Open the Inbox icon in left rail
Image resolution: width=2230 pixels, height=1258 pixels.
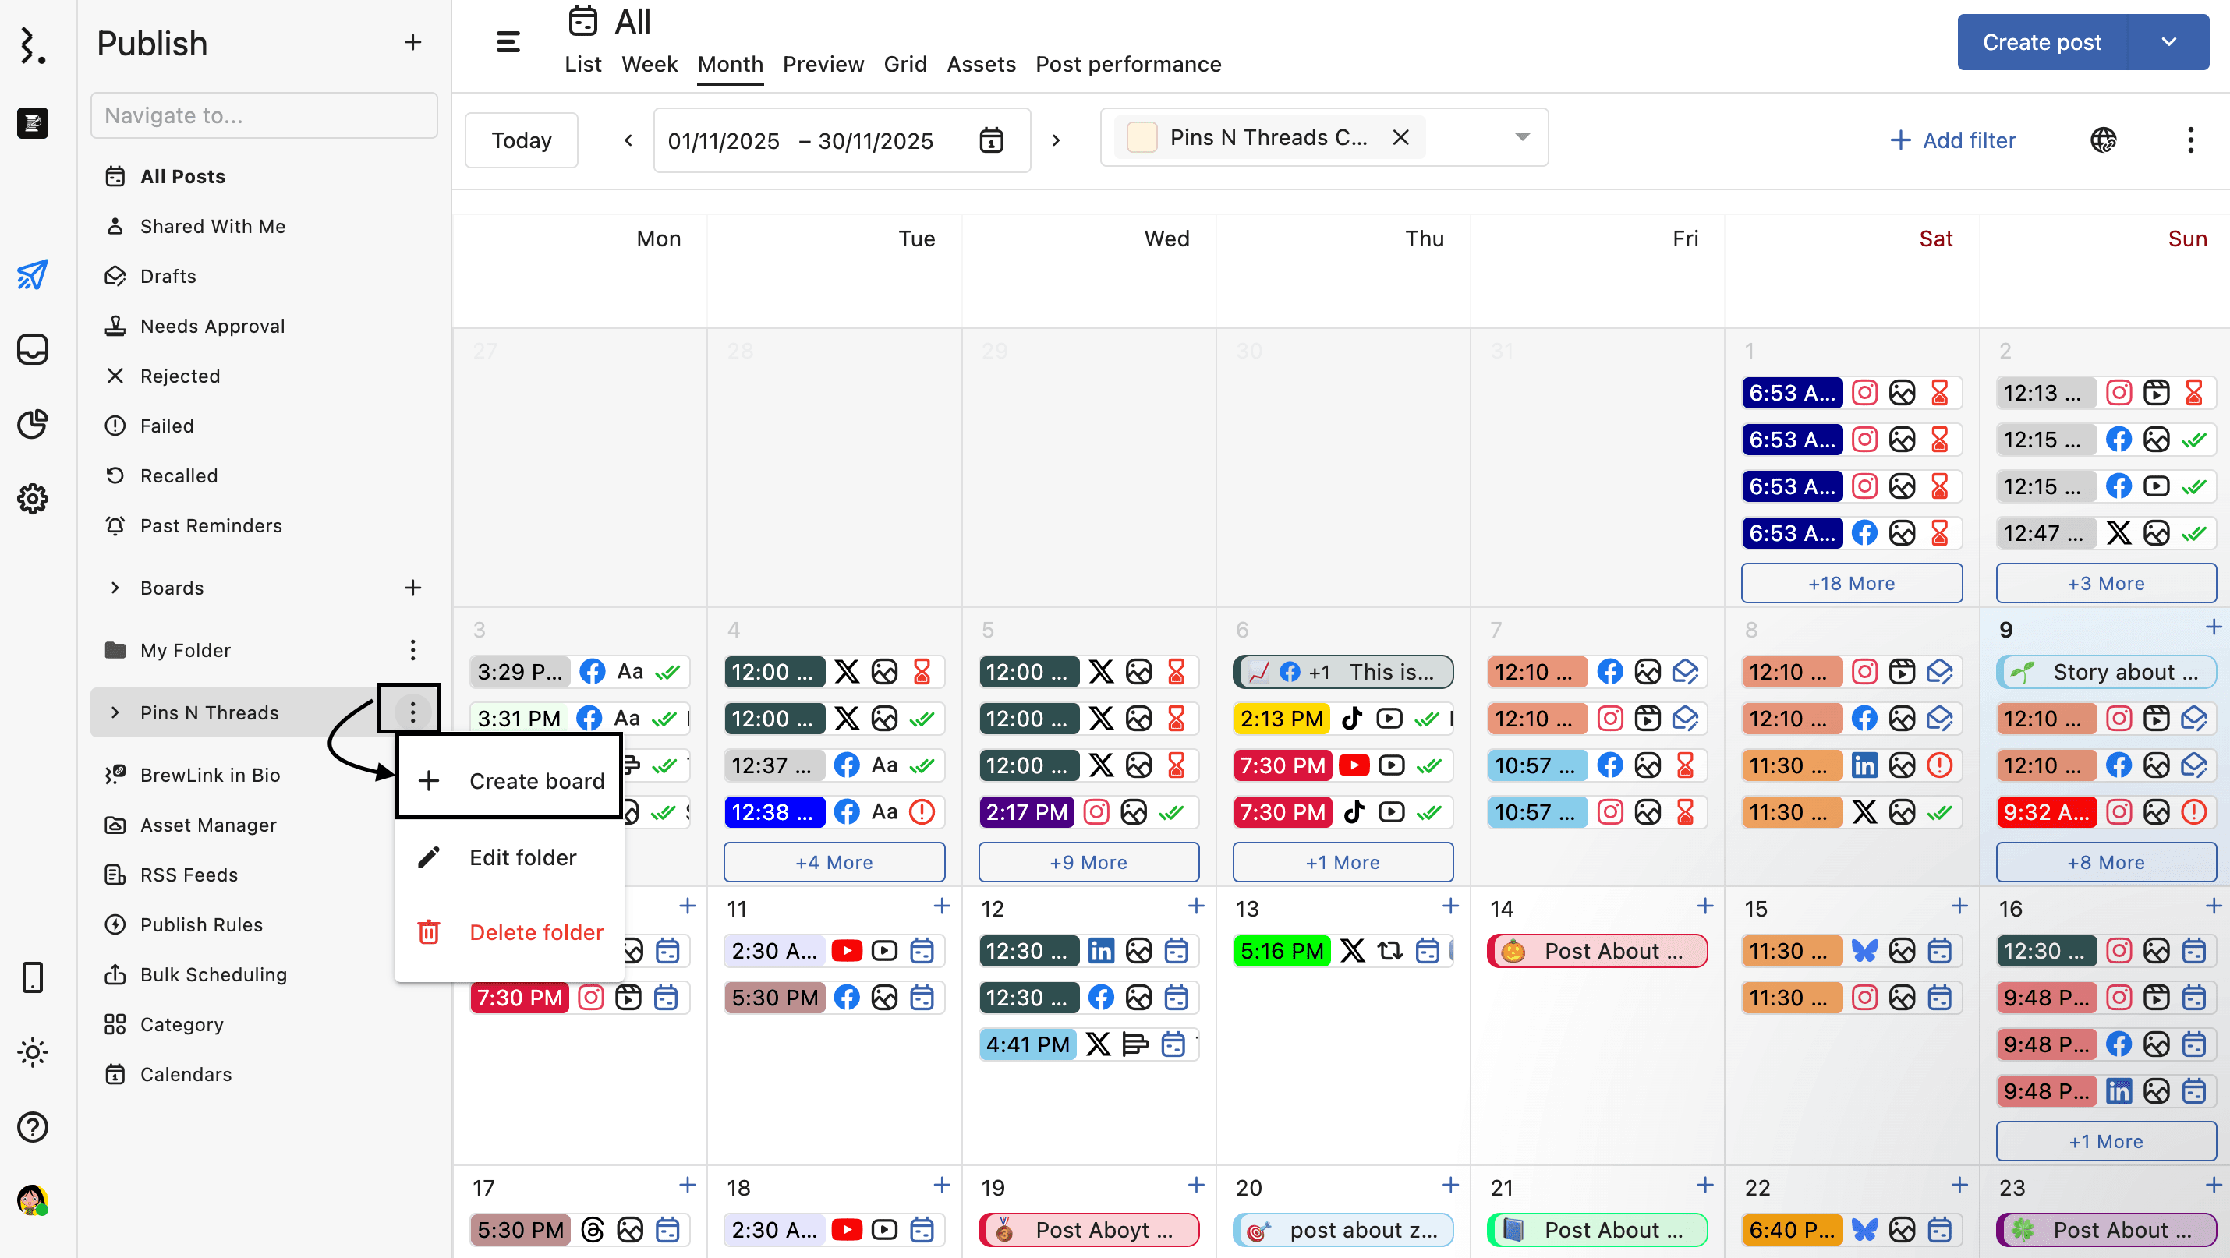click(32, 349)
